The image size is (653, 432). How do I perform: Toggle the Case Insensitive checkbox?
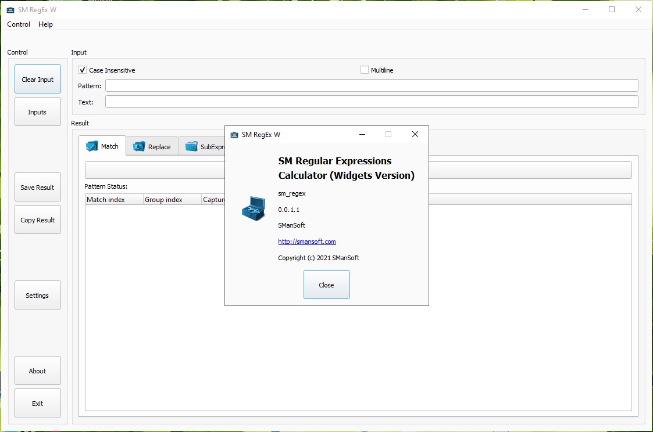coord(83,70)
